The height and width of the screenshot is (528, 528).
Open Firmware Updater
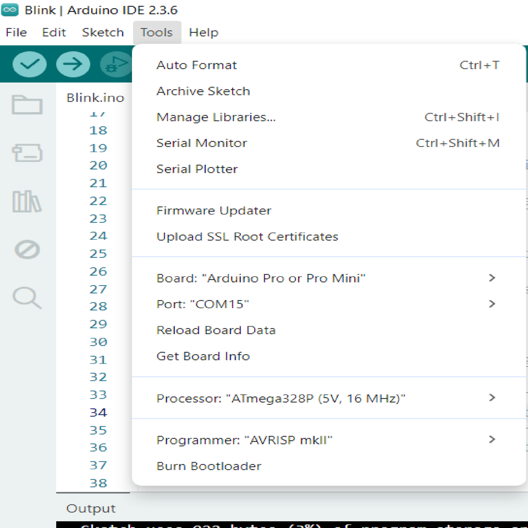pyautogui.click(x=328, y=210)
